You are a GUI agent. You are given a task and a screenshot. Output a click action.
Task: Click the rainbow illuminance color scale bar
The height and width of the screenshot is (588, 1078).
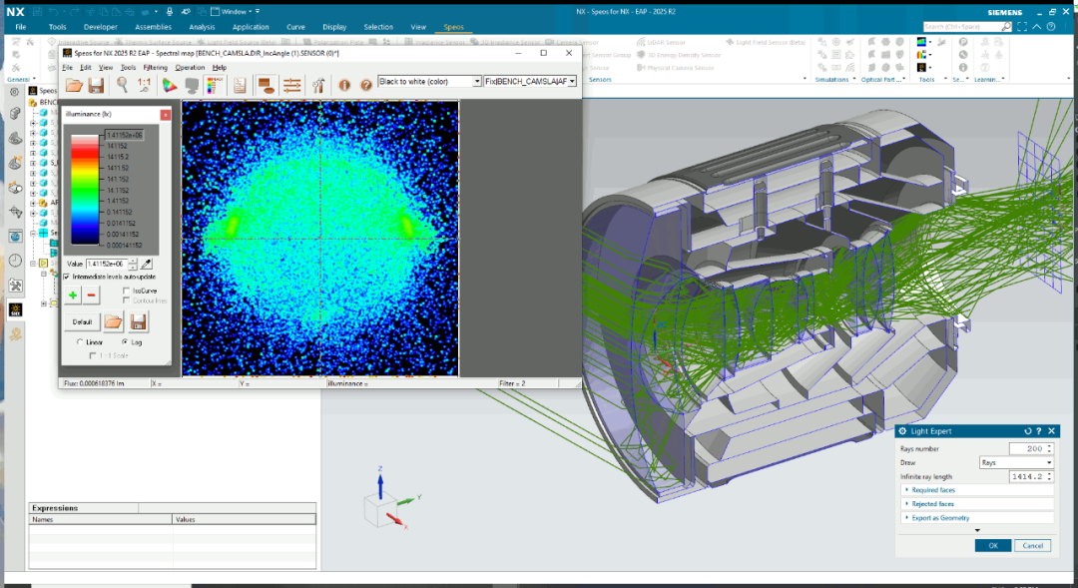pyautogui.click(x=85, y=189)
